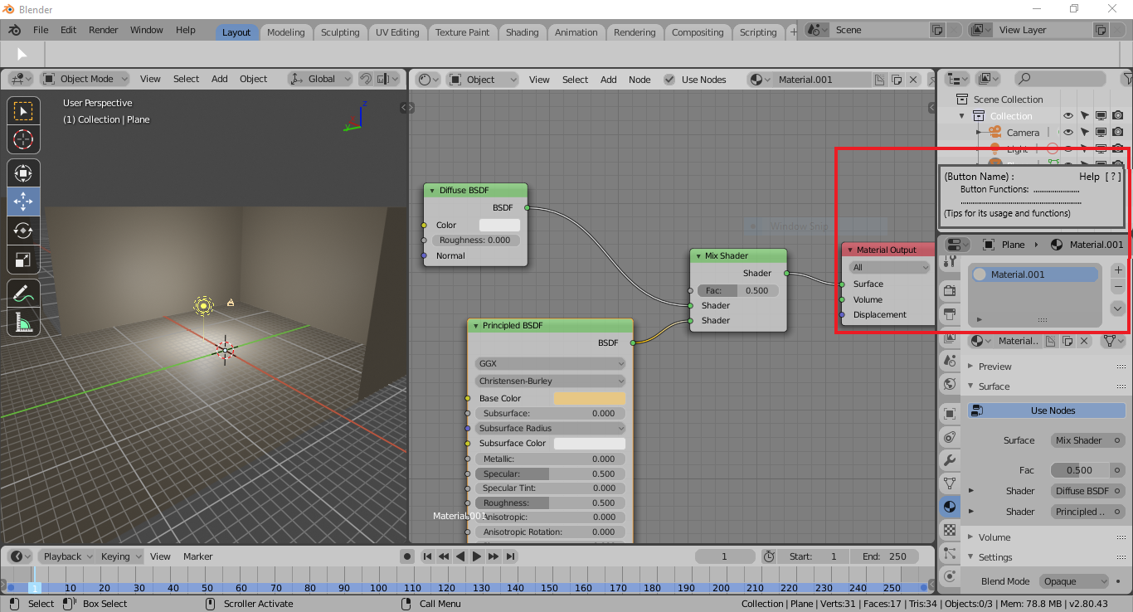
Task: Toggle the snap magnet in viewport header
Action: point(366,79)
